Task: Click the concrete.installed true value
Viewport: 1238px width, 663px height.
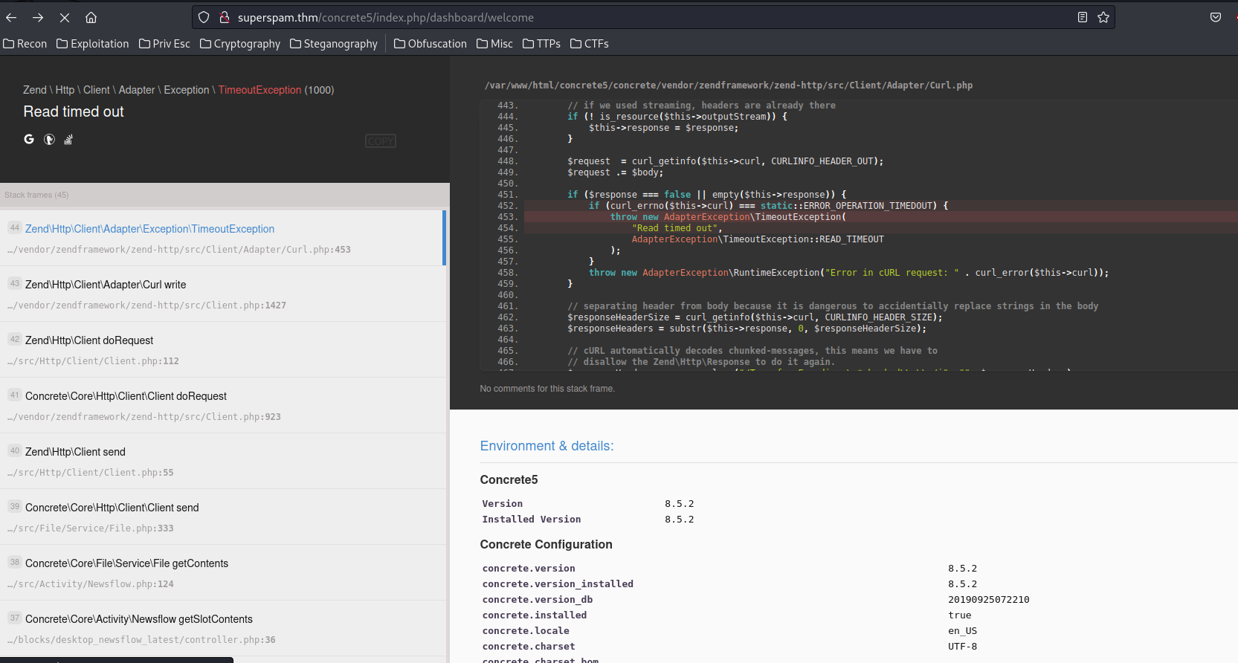Action: [x=960, y=615]
